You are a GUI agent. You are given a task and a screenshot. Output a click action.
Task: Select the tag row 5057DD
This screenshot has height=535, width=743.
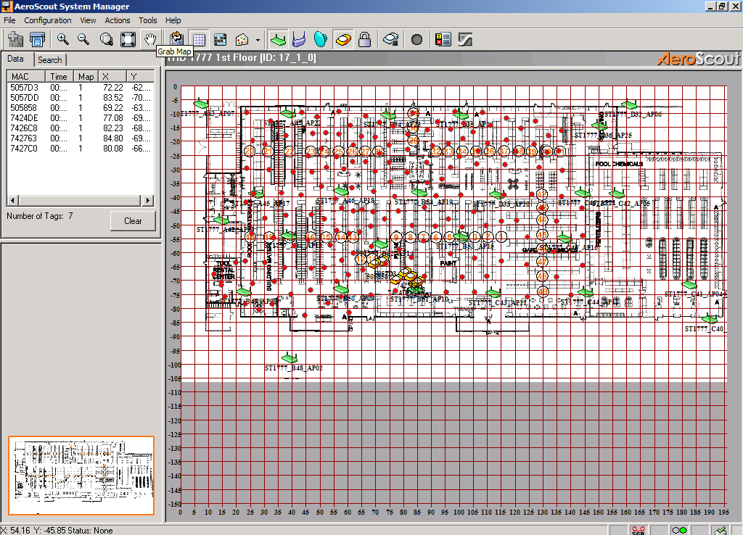click(x=80, y=98)
